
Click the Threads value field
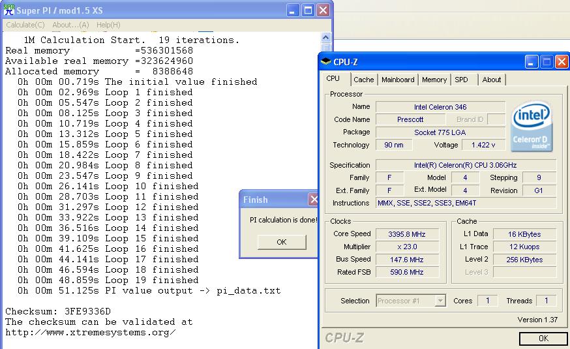coord(546,301)
